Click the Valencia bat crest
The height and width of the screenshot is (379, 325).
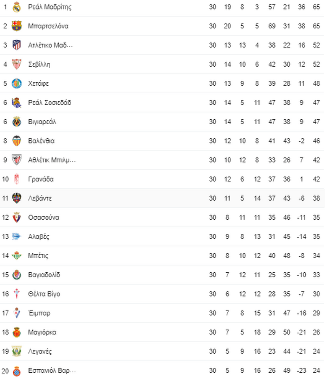tap(17, 141)
